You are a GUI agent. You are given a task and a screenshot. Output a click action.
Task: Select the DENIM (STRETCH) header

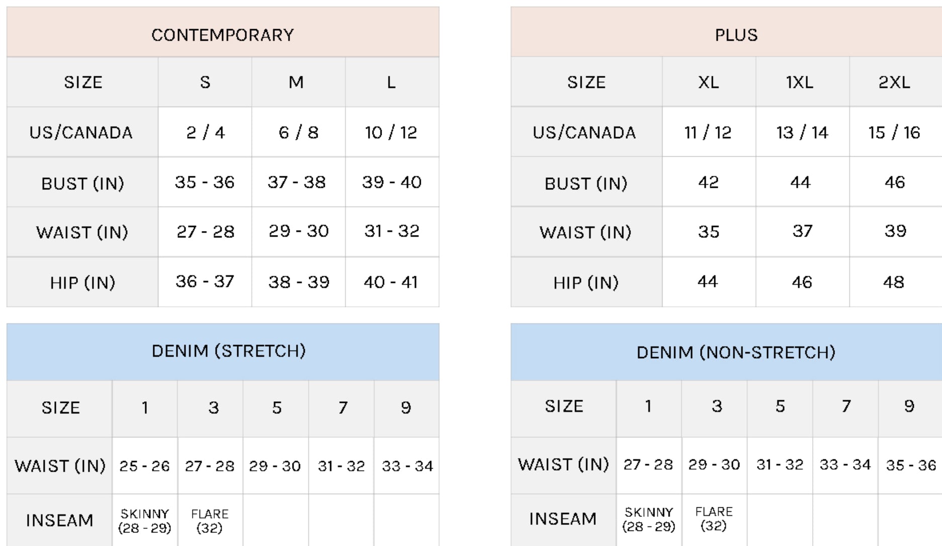click(x=223, y=352)
